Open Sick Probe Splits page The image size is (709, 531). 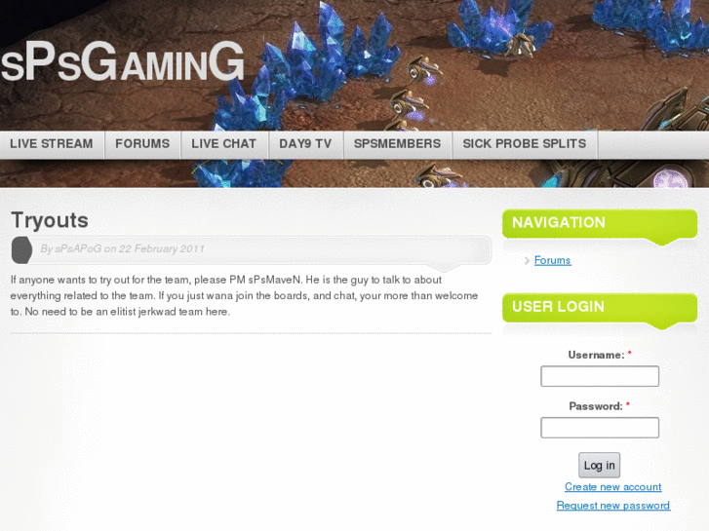click(525, 143)
